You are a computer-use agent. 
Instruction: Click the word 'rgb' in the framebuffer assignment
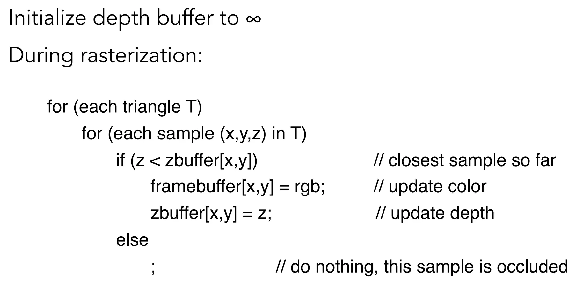point(307,188)
